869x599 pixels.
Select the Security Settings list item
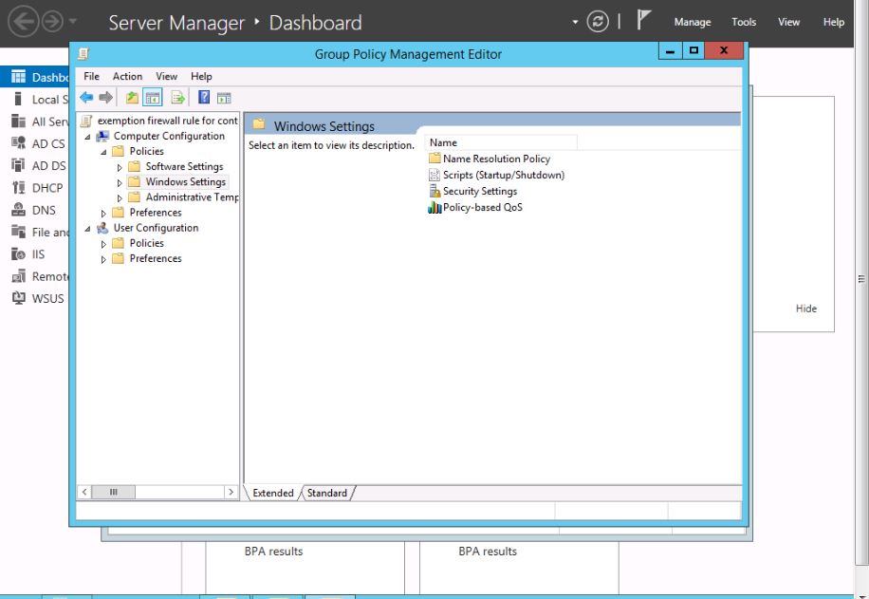[473, 192]
